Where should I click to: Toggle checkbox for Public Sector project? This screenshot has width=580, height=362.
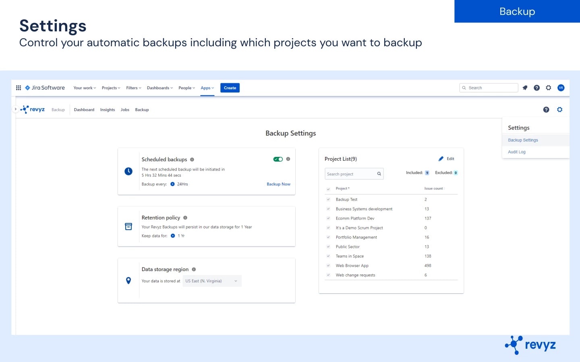(328, 247)
